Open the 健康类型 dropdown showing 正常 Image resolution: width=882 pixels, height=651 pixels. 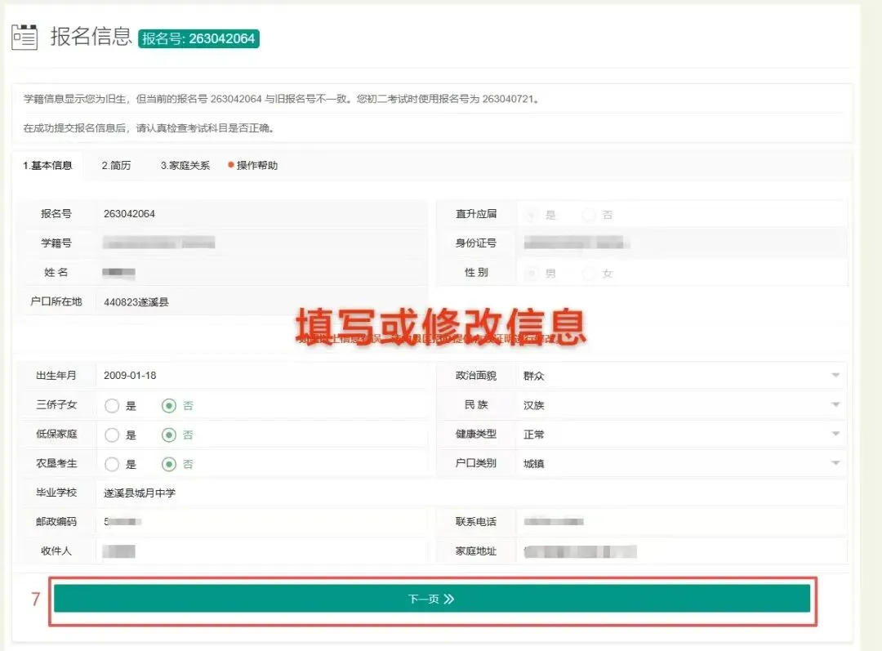[x=835, y=434]
